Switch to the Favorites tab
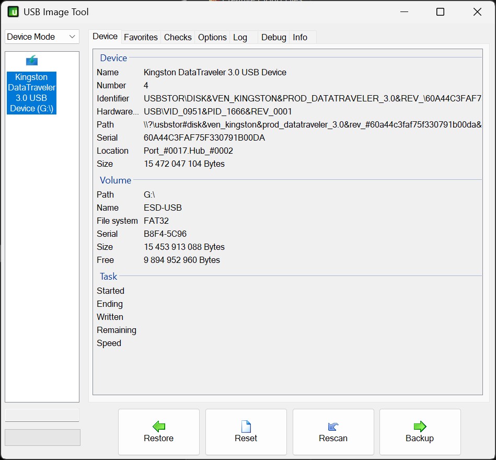496x460 pixels. coord(141,37)
